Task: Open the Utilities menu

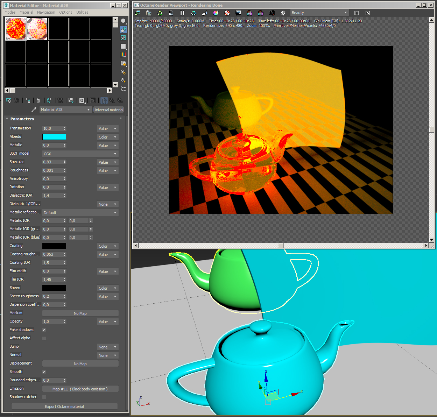Action: (82, 12)
